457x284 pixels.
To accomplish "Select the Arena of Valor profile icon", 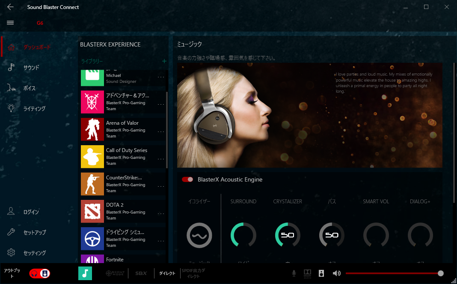I will [92, 129].
